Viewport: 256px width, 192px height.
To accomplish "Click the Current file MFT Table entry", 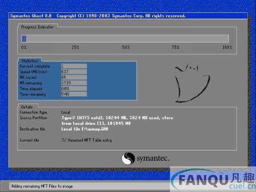I will pyautogui.click(x=87, y=140).
